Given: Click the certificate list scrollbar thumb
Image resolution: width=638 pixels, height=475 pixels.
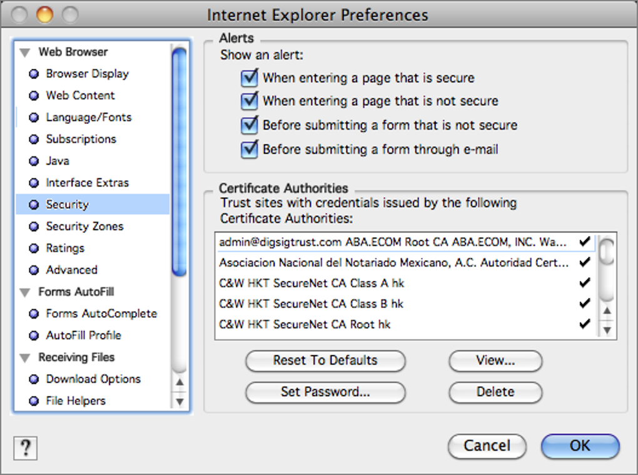Looking at the screenshot, I should [x=607, y=252].
